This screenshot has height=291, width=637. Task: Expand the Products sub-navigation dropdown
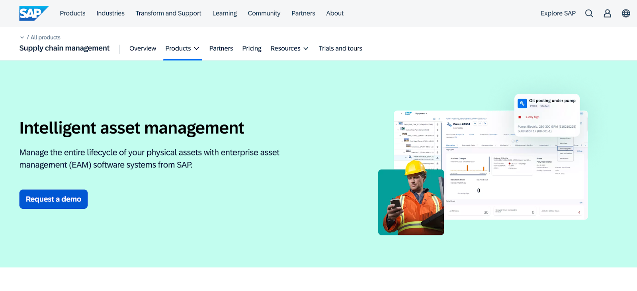[x=182, y=48]
